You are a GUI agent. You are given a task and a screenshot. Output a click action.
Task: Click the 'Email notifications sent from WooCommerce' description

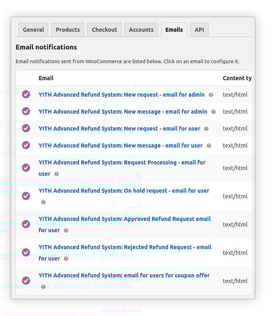pos(127,61)
